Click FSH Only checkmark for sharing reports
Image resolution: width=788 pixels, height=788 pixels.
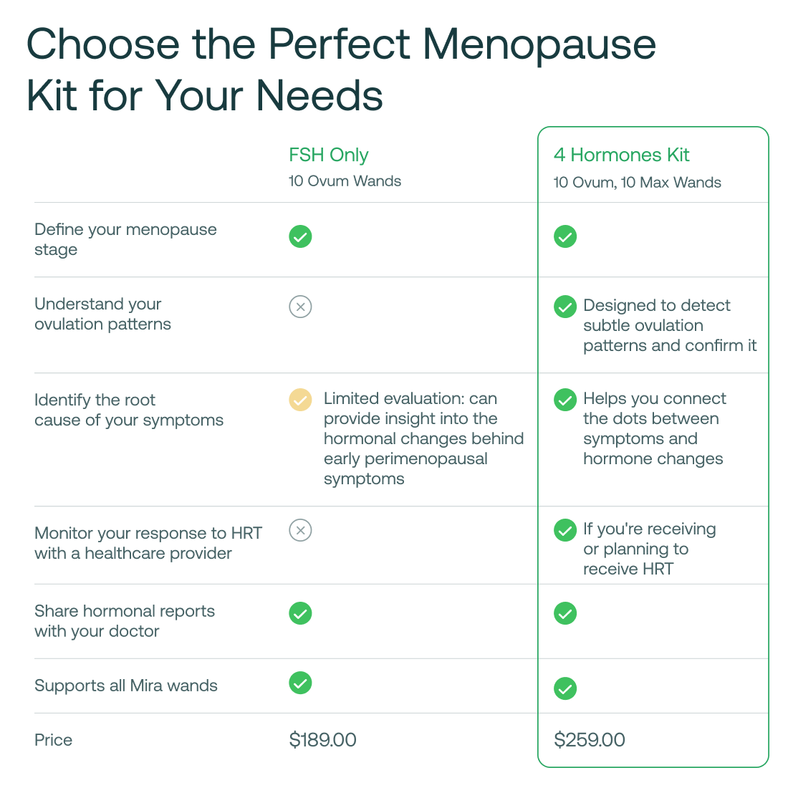pyautogui.click(x=300, y=613)
